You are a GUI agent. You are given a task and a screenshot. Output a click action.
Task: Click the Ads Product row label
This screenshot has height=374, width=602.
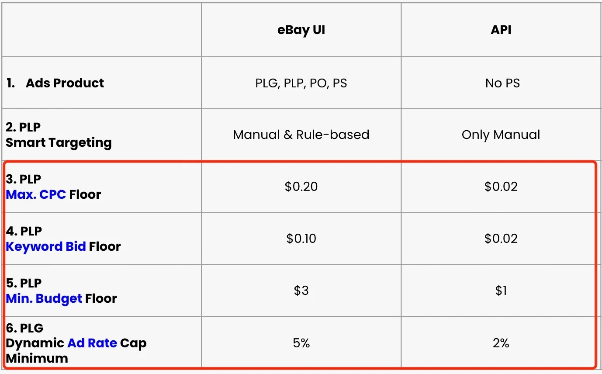coord(65,83)
